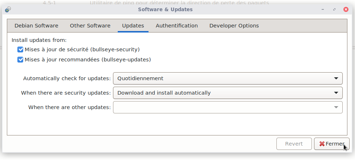Expand the Quotidiennement update check dropdown
Viewport: 355px width, 160px height.
[x=227, y=78]
